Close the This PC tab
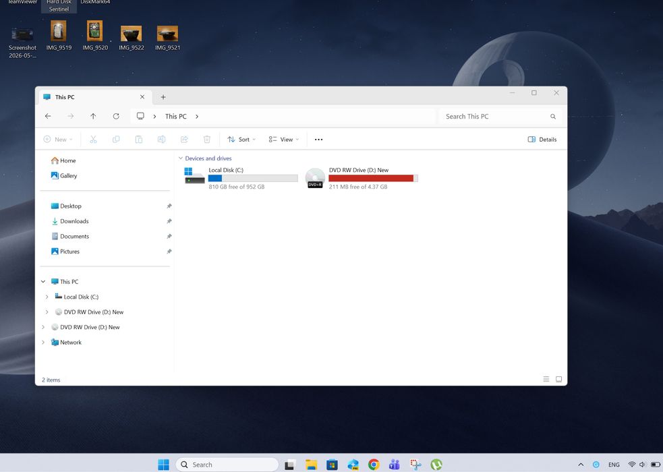 coord(142,97)
